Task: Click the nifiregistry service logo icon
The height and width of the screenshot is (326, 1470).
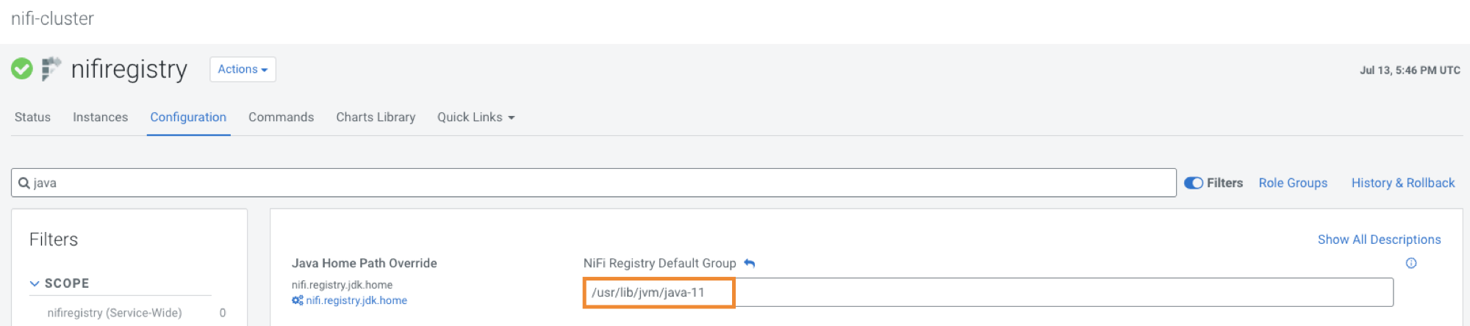Action: tap(51, 69)
